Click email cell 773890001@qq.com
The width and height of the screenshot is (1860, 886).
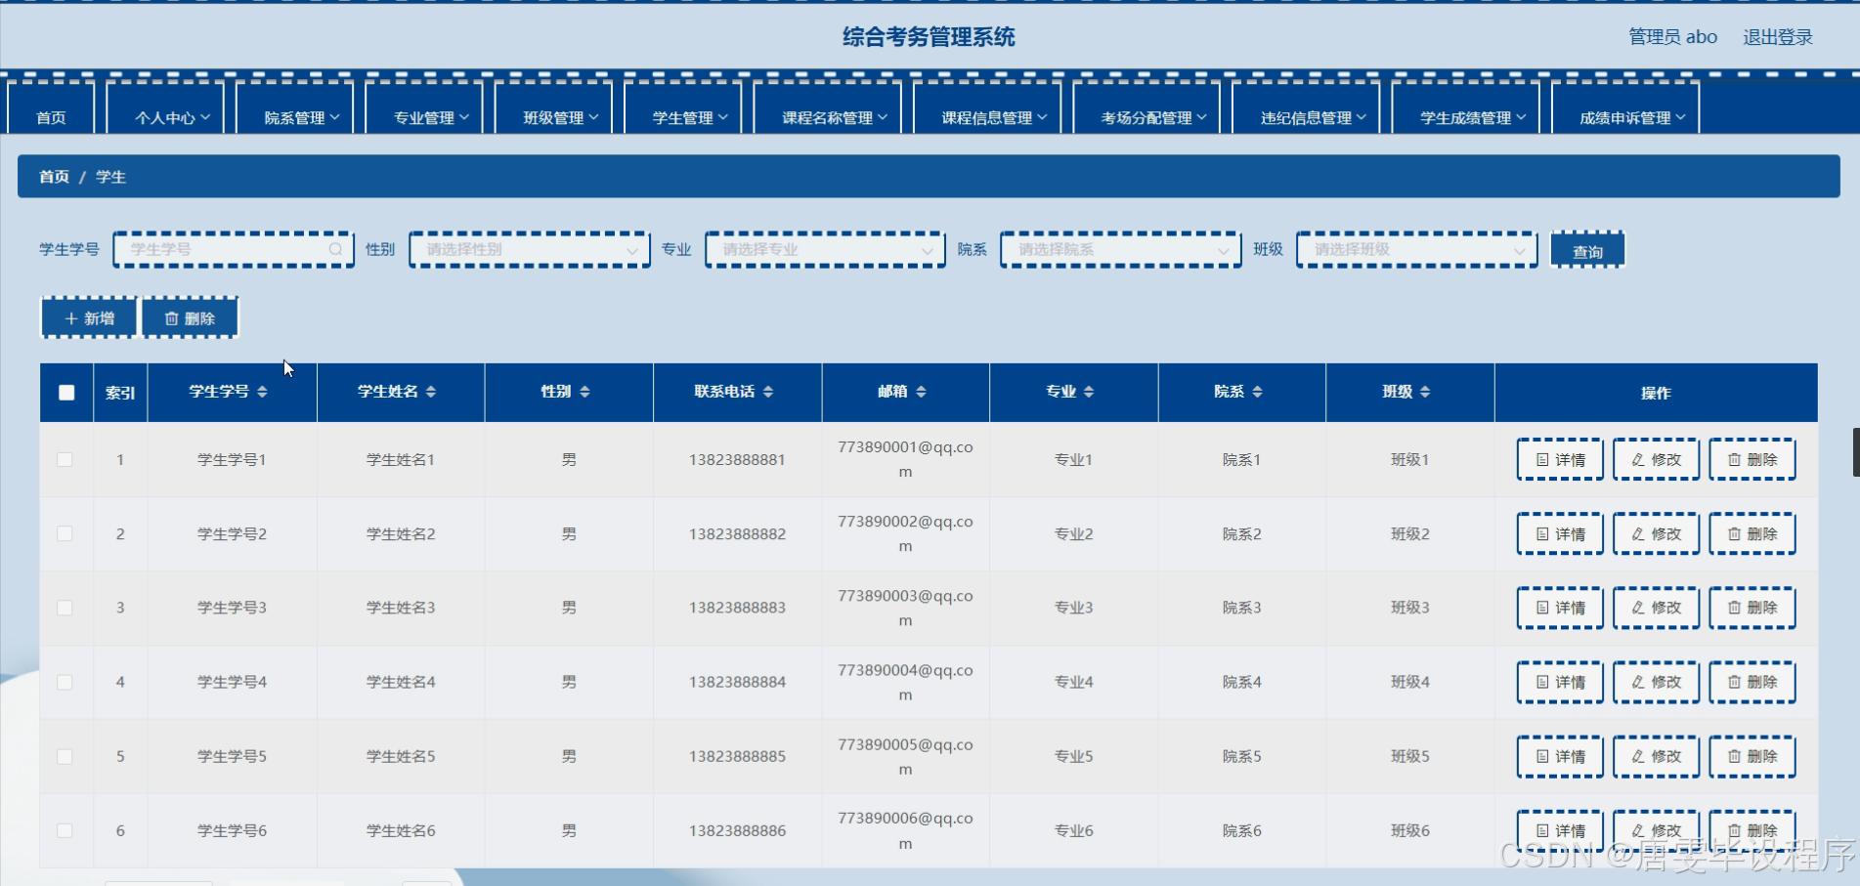[x=905, y=459]
